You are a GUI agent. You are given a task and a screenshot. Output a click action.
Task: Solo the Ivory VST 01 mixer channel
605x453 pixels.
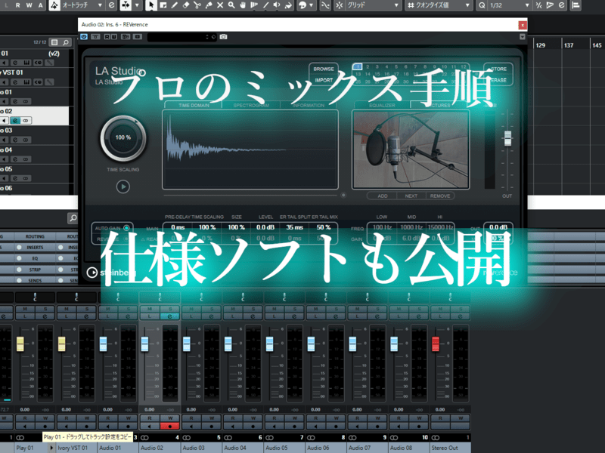coord(86,309)
